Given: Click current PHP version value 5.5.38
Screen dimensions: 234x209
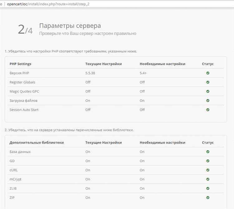Looking at the screenshot, I should coord(90,73).
